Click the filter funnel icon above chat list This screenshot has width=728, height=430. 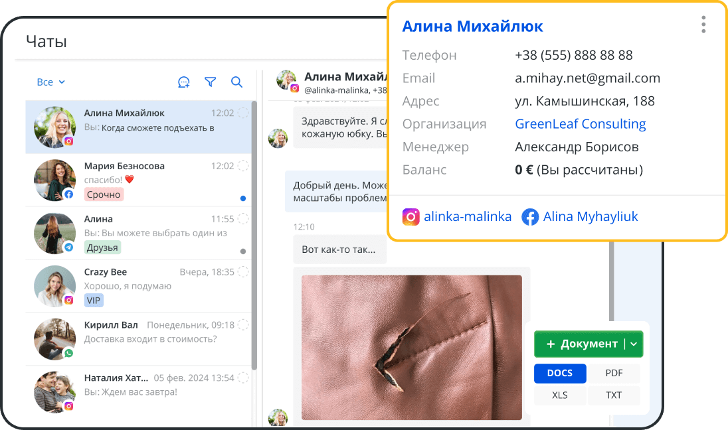pos(210,82)
